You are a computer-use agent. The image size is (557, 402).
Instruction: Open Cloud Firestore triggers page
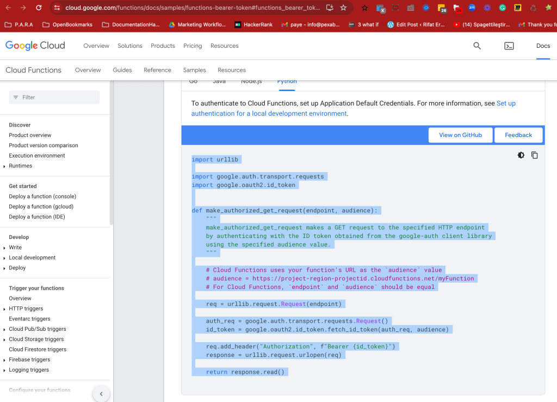[x=38, y=349]
